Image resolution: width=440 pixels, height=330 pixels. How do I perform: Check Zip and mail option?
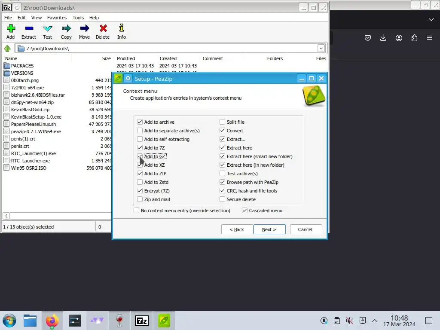(x=140, y=199)
